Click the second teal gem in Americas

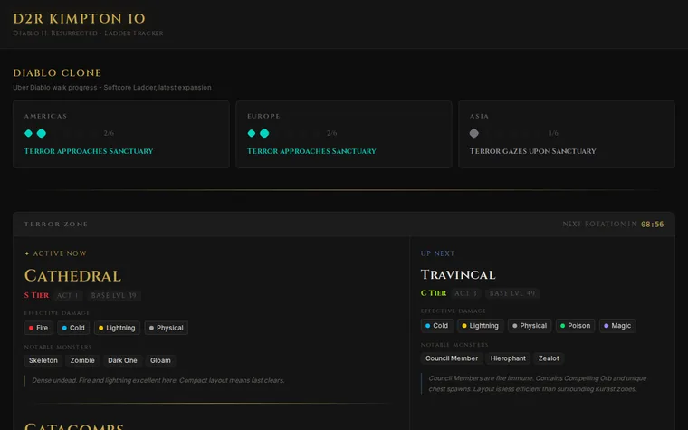[42, 133]
